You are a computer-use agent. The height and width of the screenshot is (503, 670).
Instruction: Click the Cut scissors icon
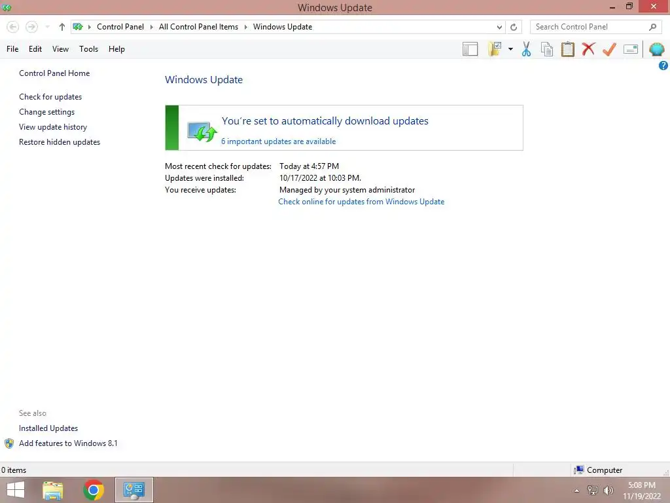(x=527, y=49)
